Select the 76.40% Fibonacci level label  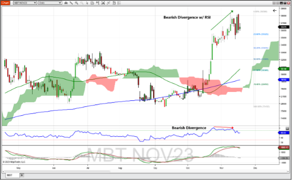[261, 84]
